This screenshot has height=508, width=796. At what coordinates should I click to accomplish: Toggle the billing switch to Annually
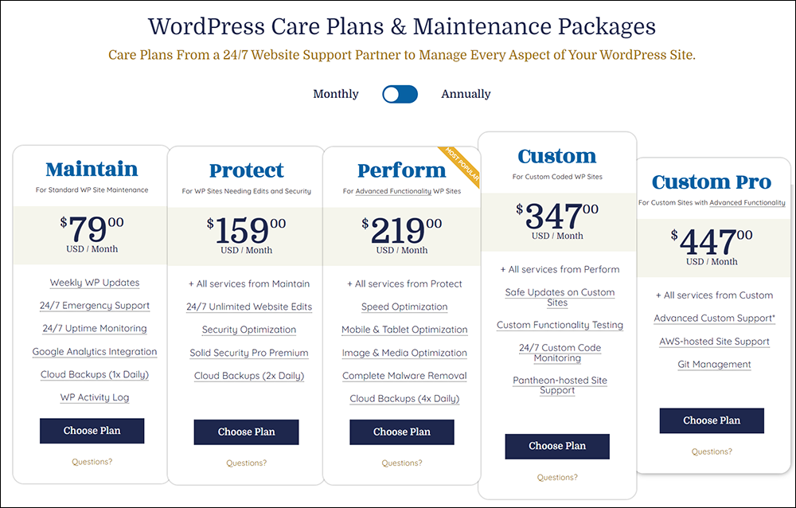click(400, 94)
